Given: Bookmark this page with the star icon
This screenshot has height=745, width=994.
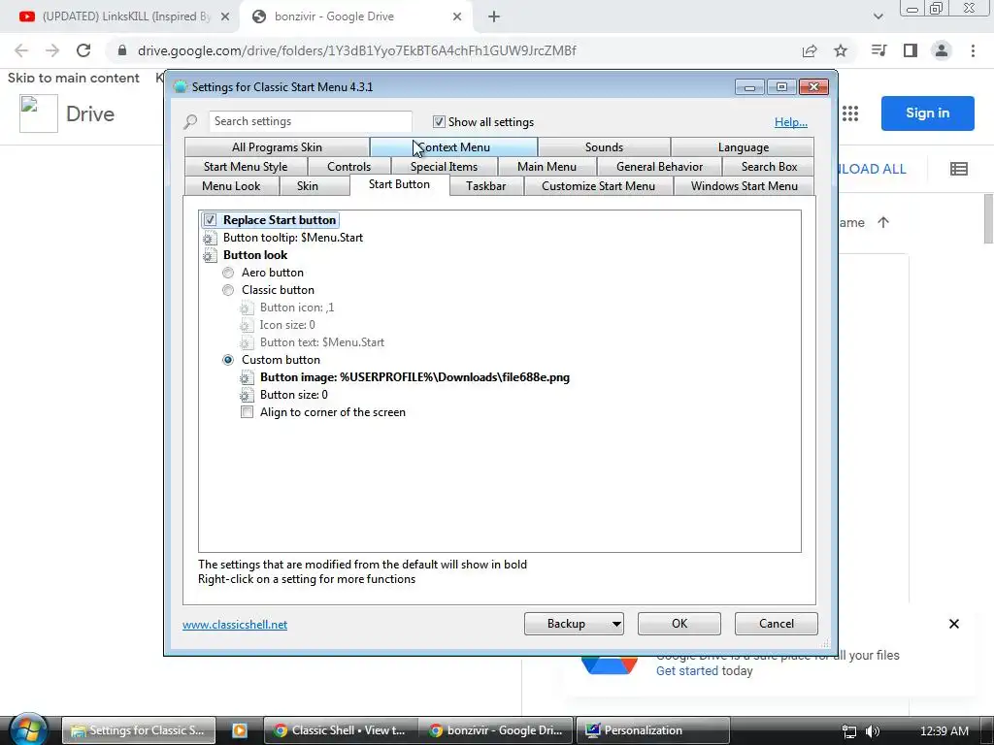Looking at the screenshot, I should 841,50.
